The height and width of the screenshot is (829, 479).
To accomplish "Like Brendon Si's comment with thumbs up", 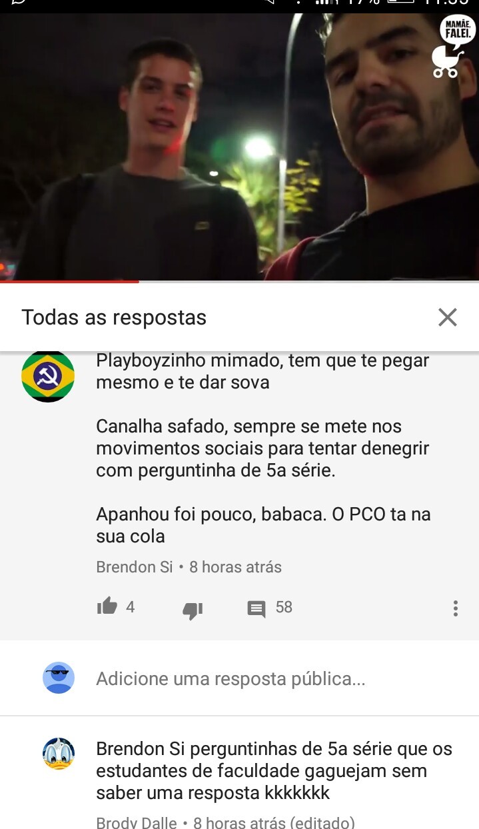I will [107, 606].
